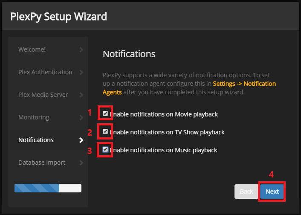301x215 pixels.
Task: Click the chevron arrow beside Welcome!
Action: point(81,50)
